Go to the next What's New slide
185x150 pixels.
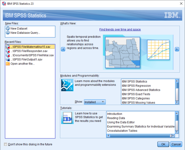pos(177,49)
